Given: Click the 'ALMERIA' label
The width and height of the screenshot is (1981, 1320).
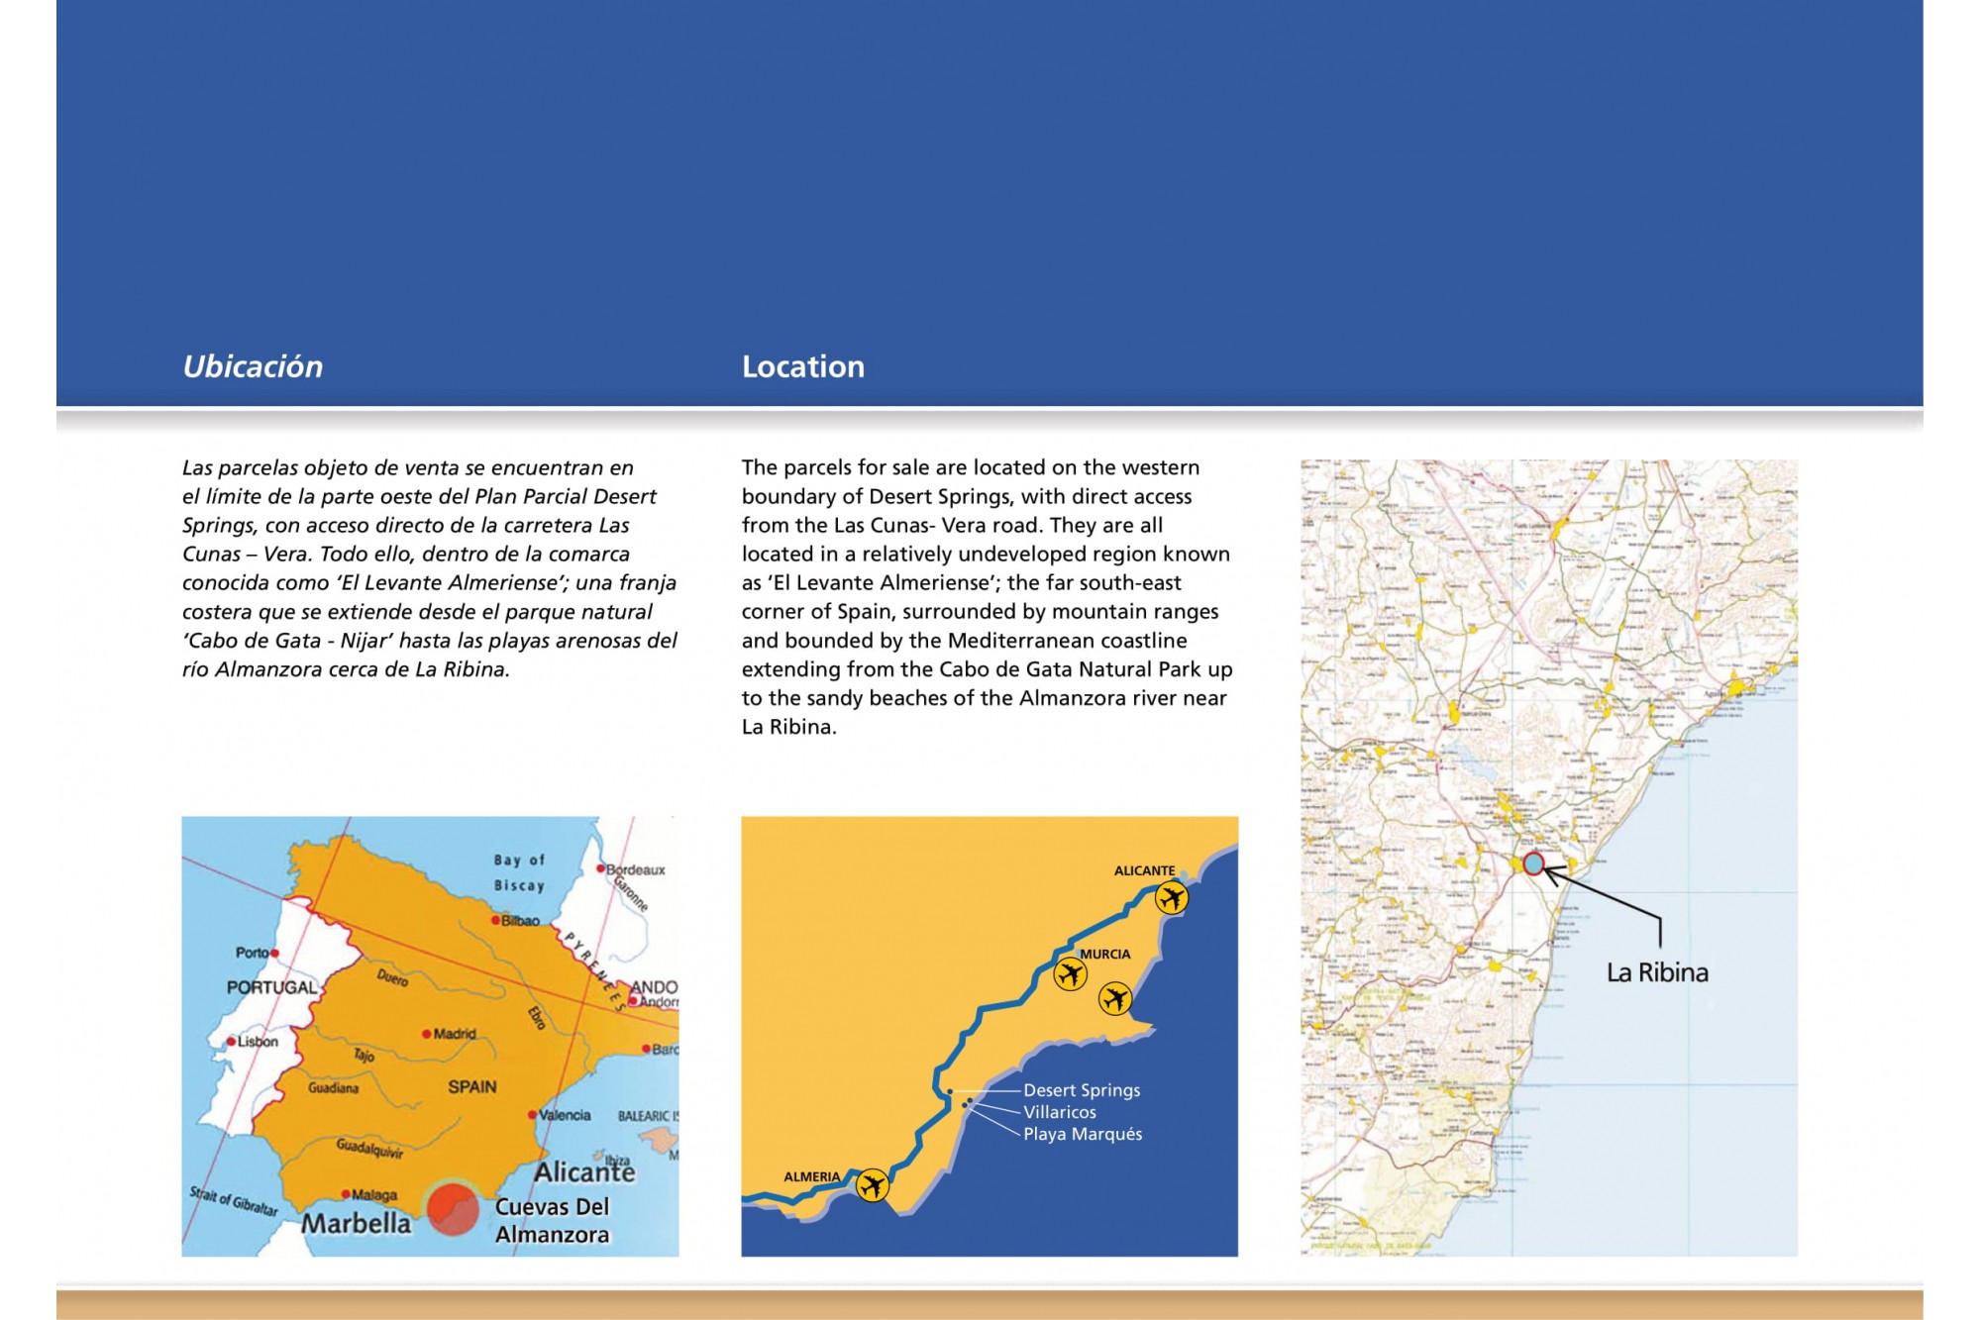Looking at the screenshot, I should 811,1176.
